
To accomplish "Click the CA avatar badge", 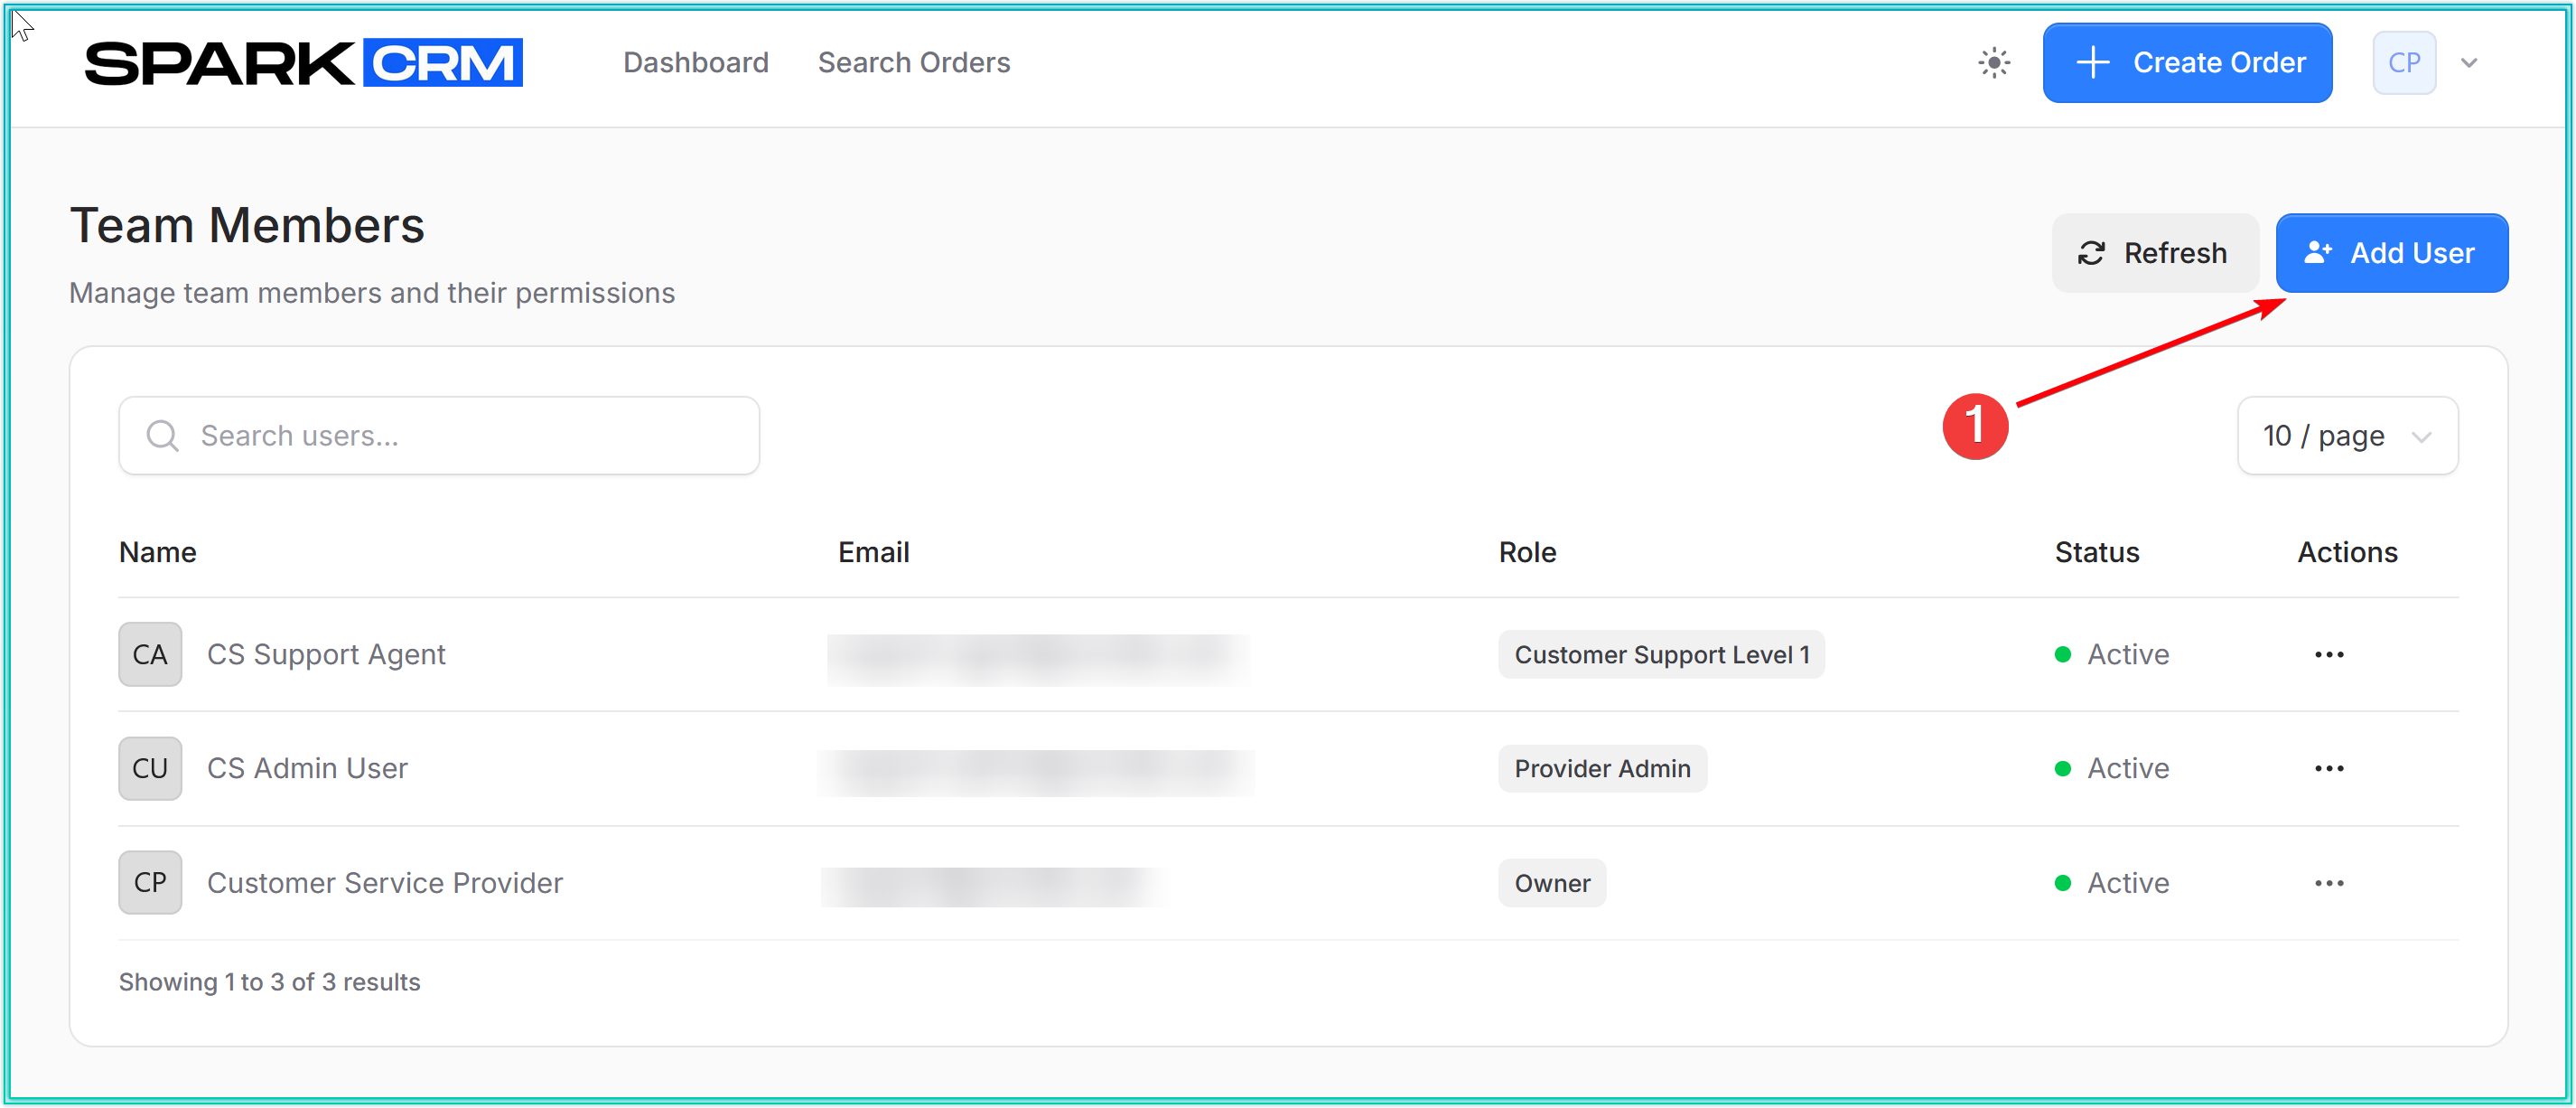I will pos(150,654).
